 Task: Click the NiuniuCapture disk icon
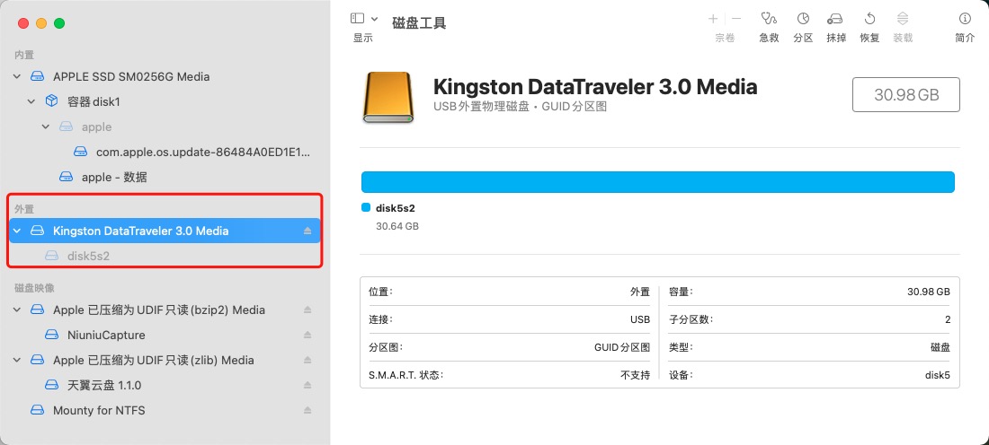pos(52,335)
